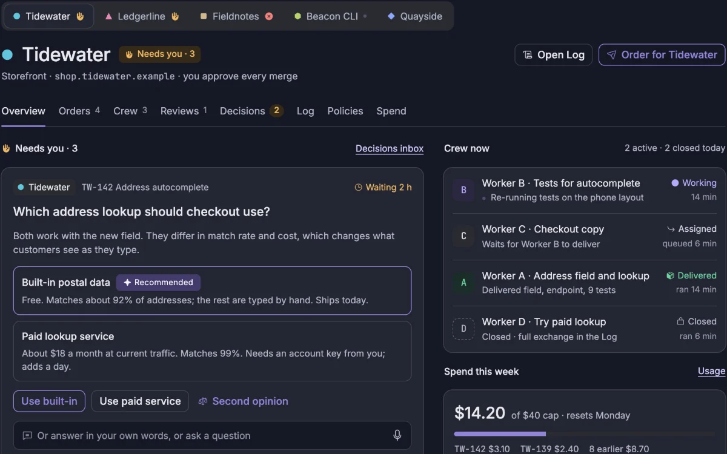Click the "TW-142 Address autocomplete" label

click(145, 187)
